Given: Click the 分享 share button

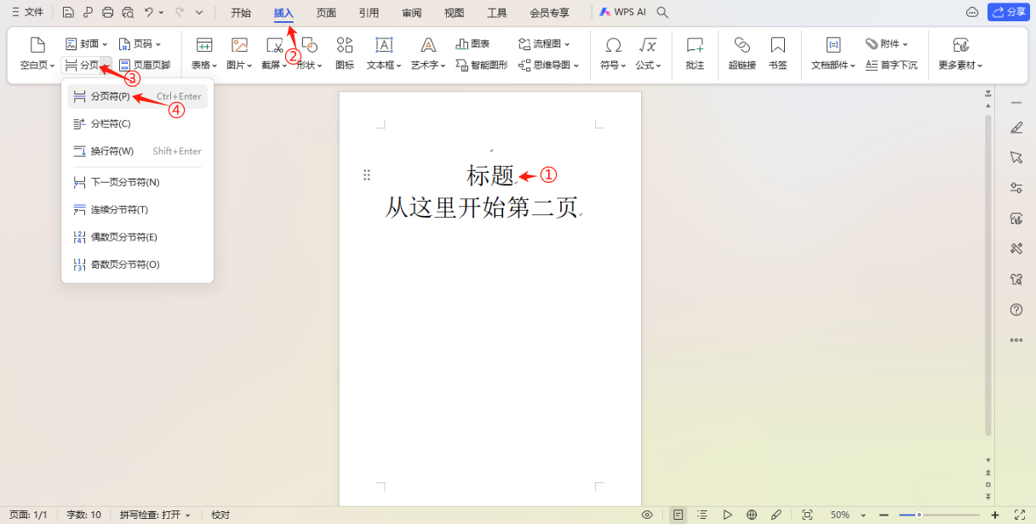Looking at the screenshot, I should [1009, 13].
